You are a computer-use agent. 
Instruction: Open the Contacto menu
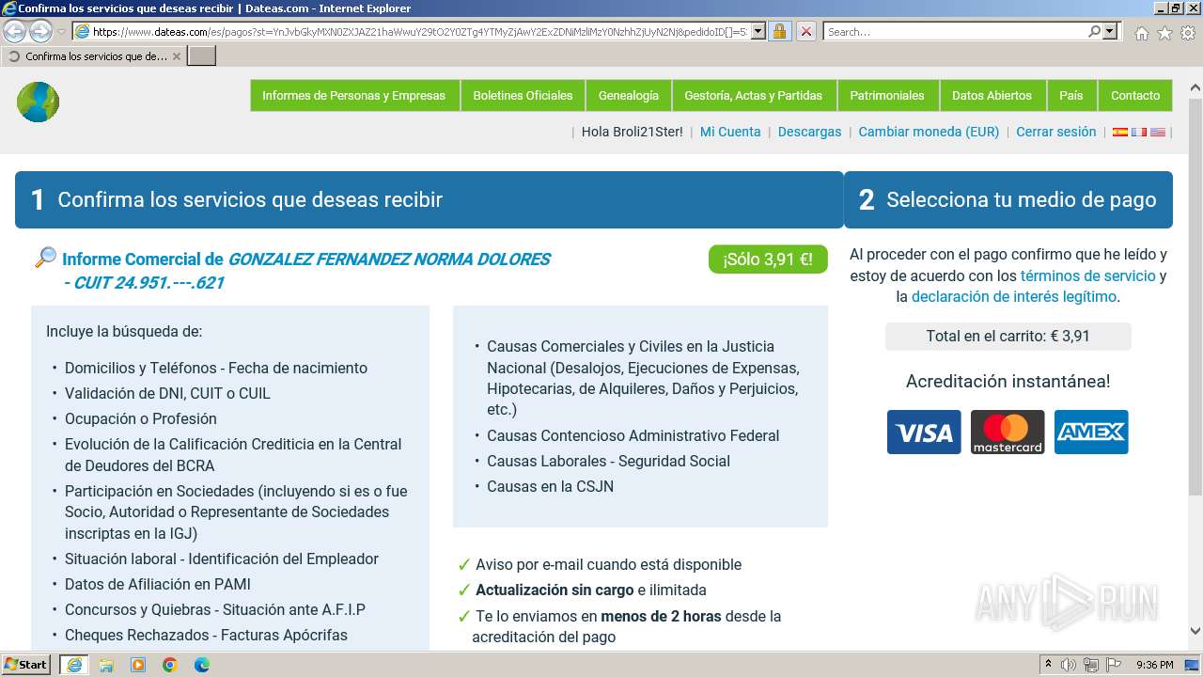click(x=1135, y=95)
